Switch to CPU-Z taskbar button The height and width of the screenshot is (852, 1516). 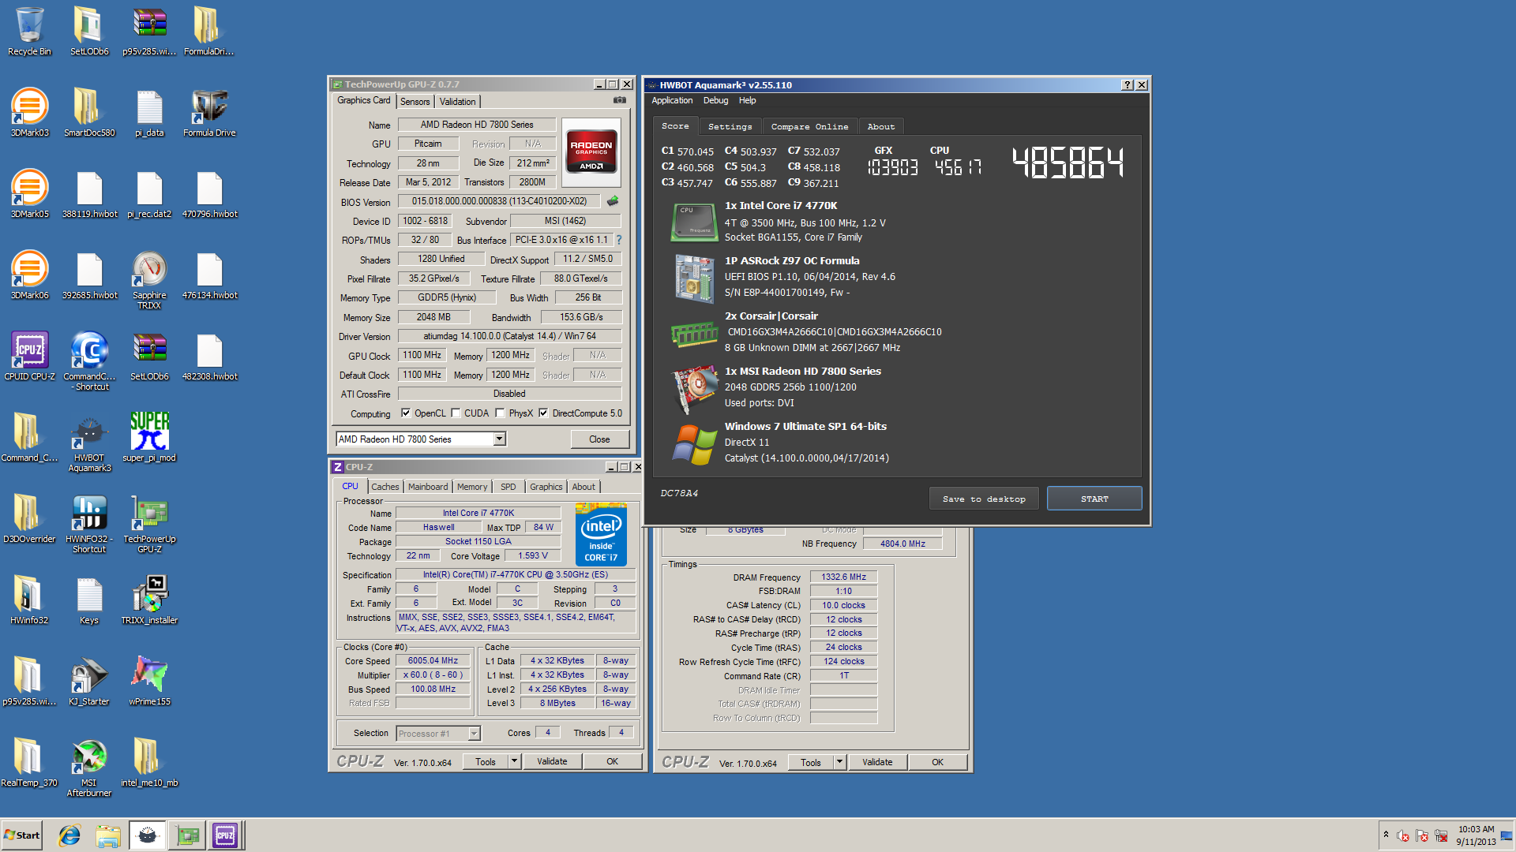(x=225, y=835)
